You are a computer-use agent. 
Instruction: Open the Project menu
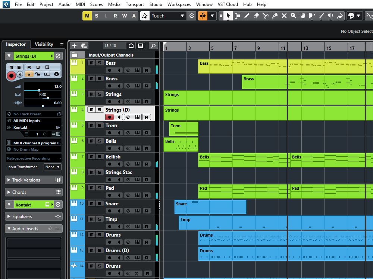click(46, 4)
